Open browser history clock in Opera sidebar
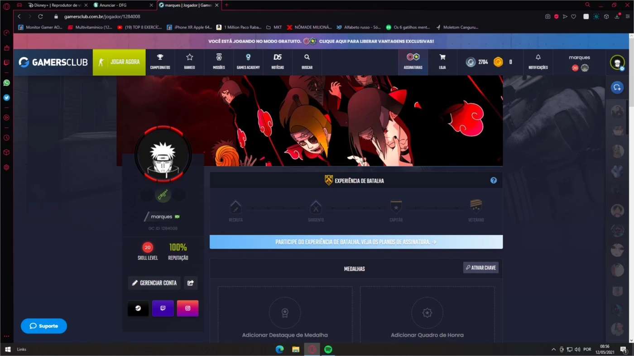Viewport: 634px width, 356px height. point(6,137)
